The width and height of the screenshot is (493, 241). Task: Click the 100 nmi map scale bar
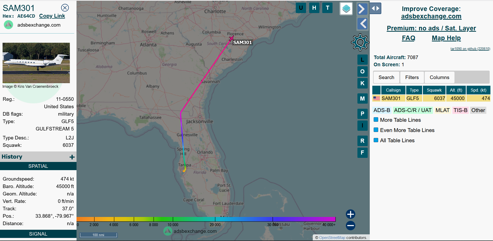98,235
